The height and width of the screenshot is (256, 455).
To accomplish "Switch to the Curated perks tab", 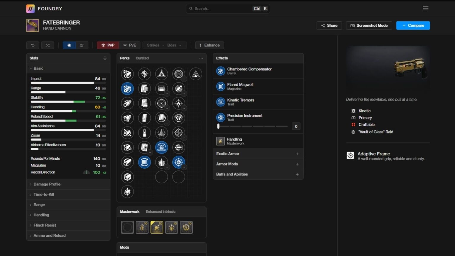I will 142,58.
